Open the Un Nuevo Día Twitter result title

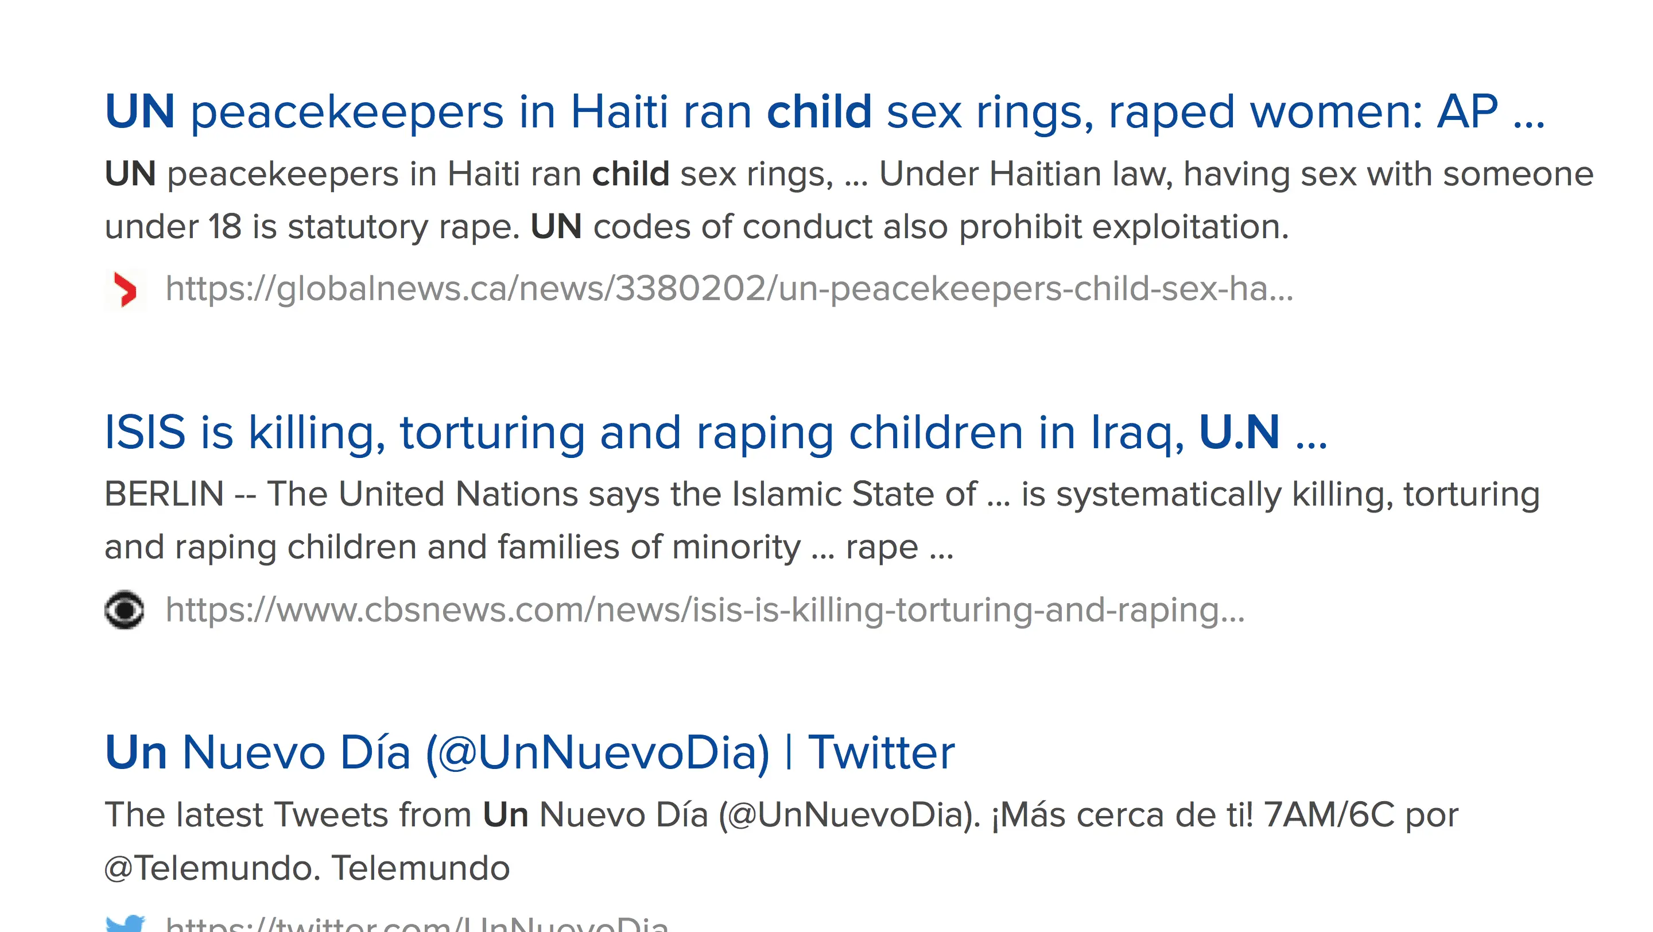pyautogui.click(x=529, y=752)
